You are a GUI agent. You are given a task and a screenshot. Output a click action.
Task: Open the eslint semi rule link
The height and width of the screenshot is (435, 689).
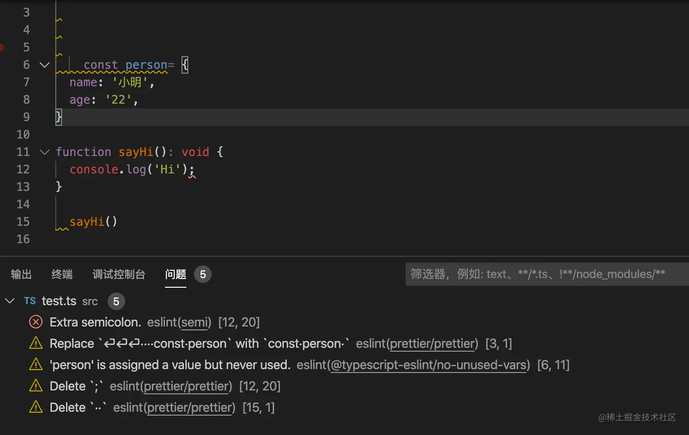pos(195,323)
